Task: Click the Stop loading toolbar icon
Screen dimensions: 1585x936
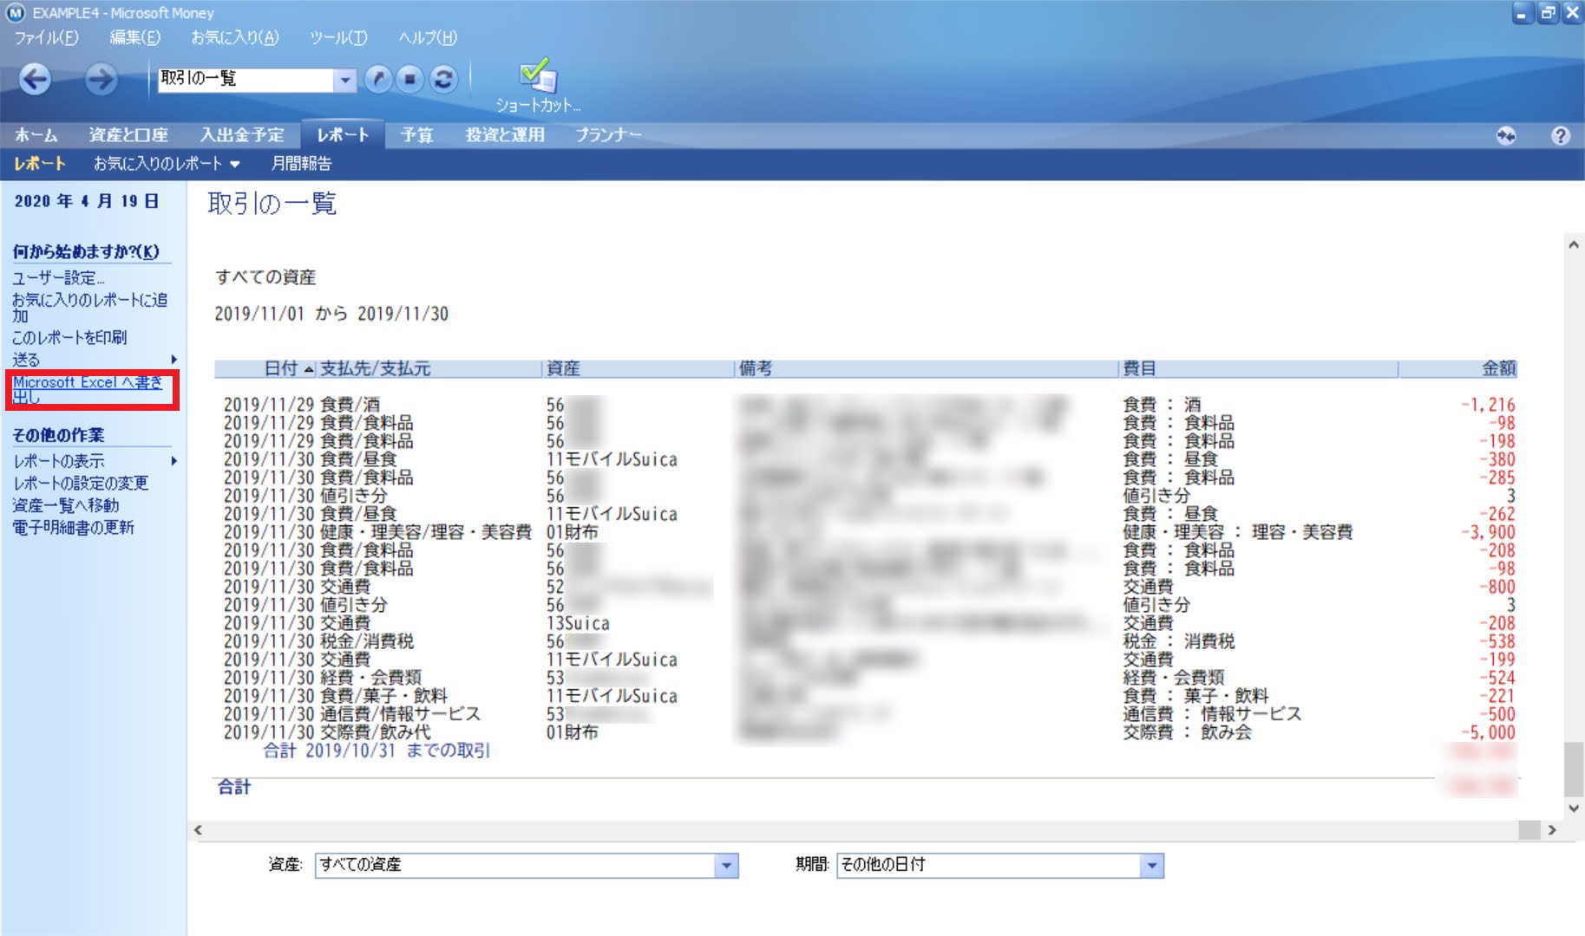Action: tap(409, 79)
